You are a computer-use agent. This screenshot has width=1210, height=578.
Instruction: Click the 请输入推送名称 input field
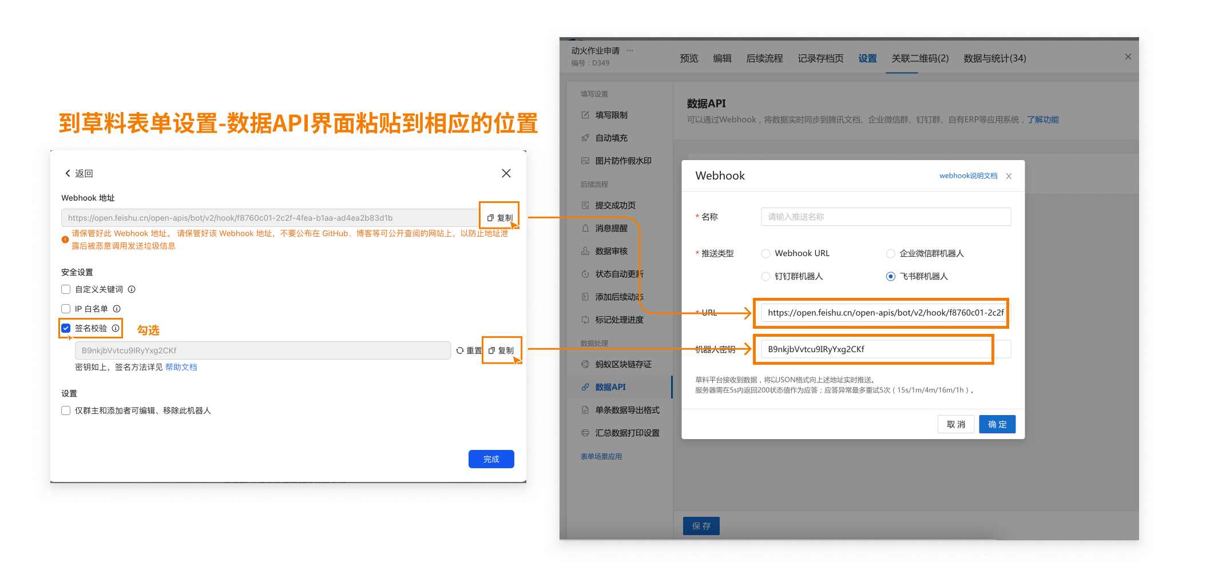click(885, 217)
